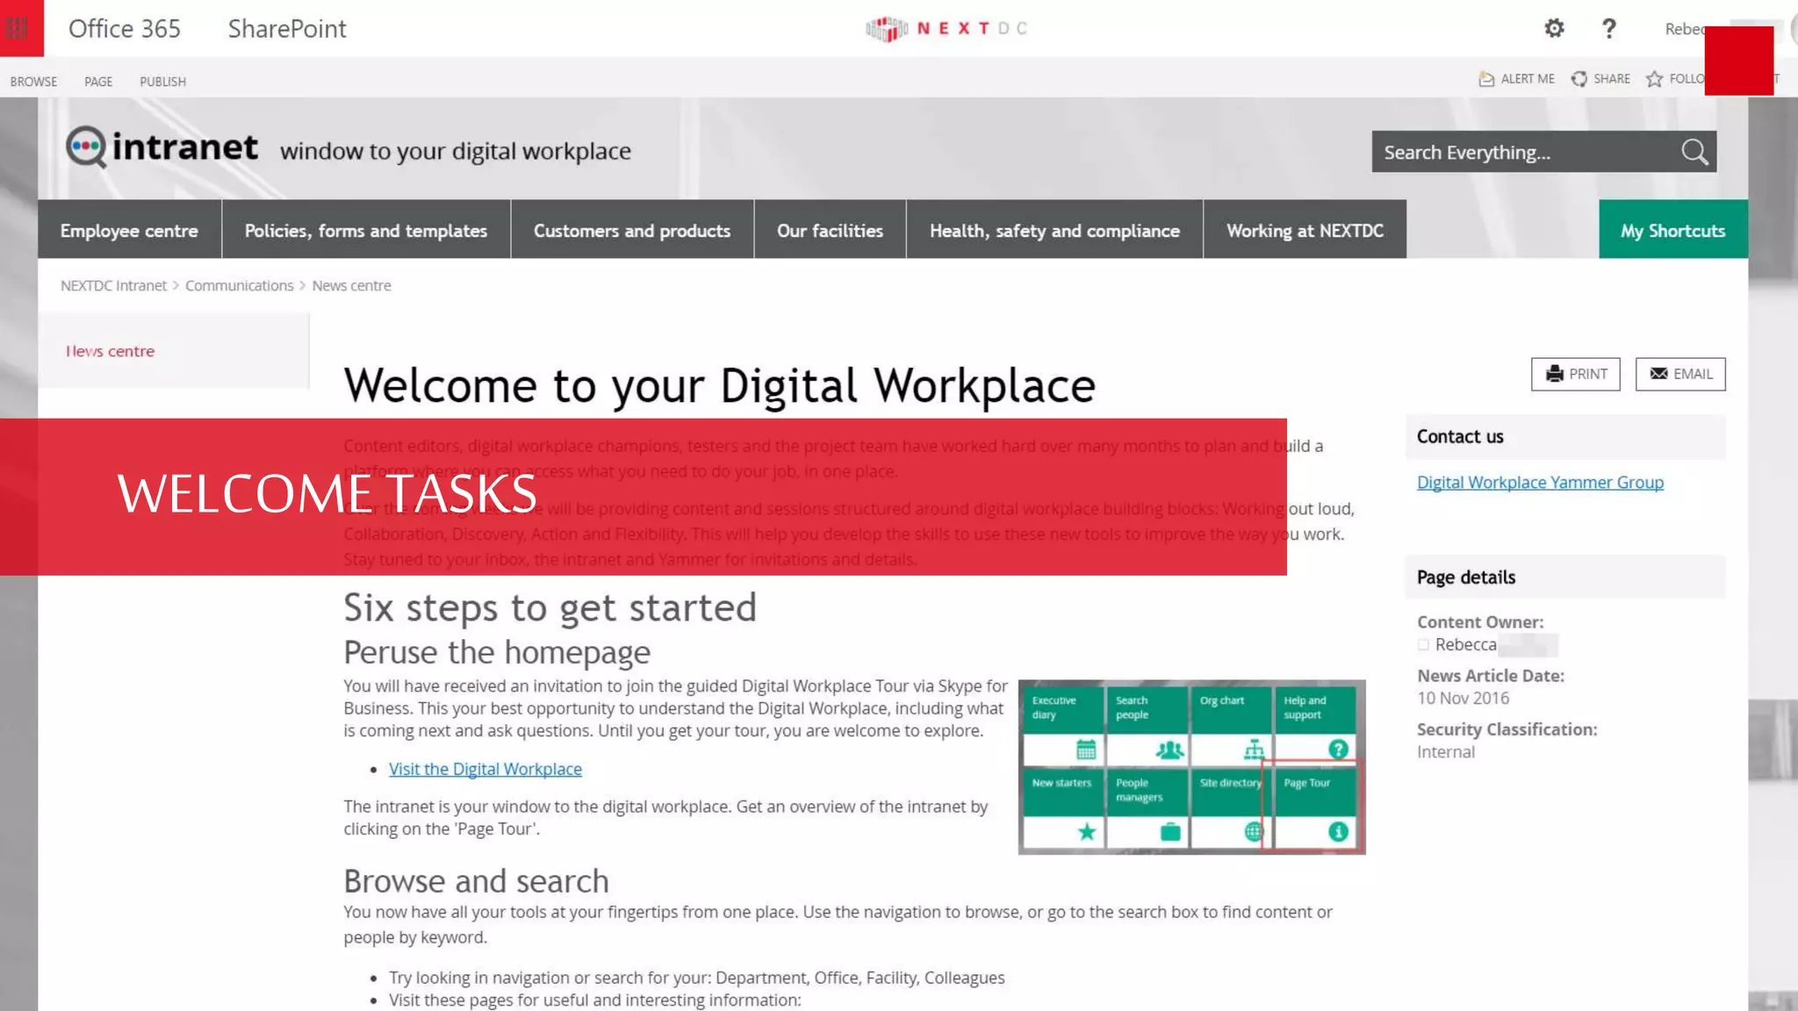The image size is (1798, 1011).
Task: Click the 'Peruse the homepage' heading
Action: point(497,652)
